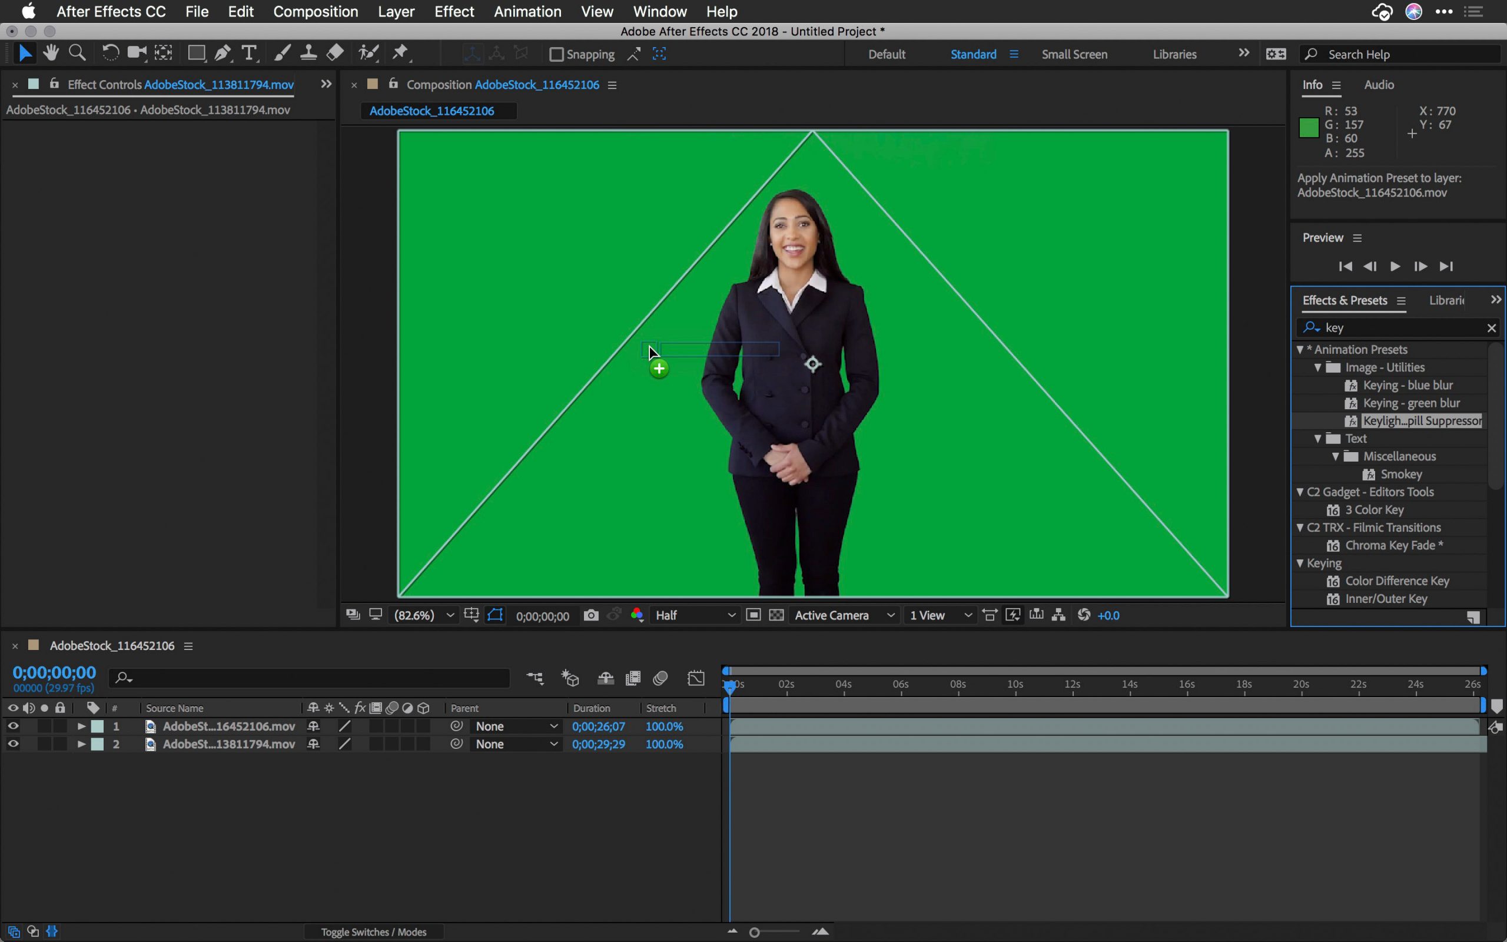
Task: Toggle the transparency grid icon
Action: click(776, 616)
